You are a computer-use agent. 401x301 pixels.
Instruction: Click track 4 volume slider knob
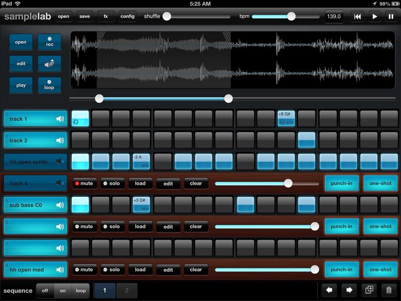click(x=288, y=183)
